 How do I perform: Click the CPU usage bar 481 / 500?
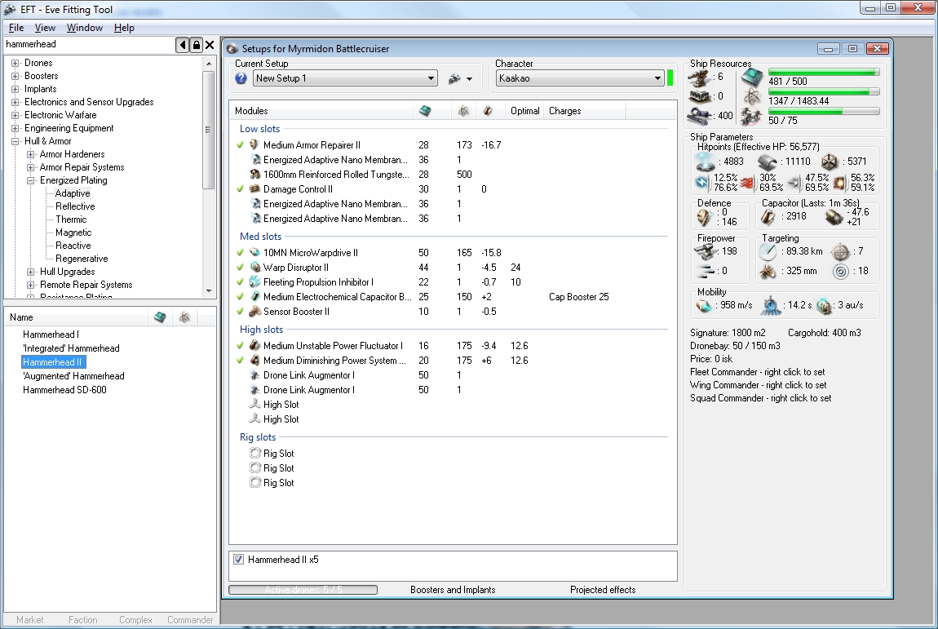[824, 73]
